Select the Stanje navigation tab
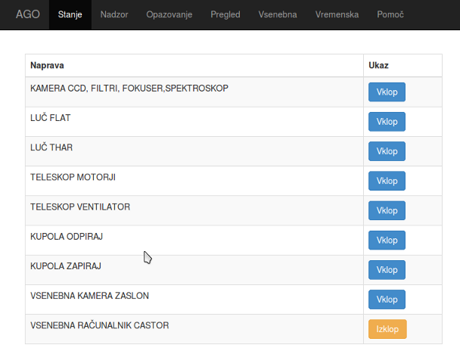The height and width of the screenshot is (360, 460). pos(70,14)
